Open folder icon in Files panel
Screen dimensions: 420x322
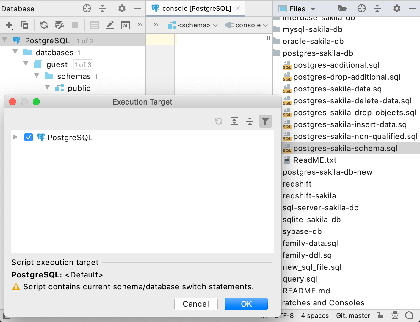pos(342,8)
